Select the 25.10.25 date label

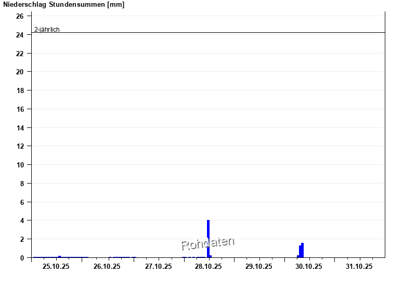pos(56,267)
